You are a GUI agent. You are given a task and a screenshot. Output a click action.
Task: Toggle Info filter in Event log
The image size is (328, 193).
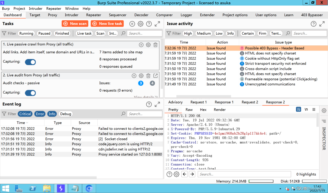coord(52,114)
